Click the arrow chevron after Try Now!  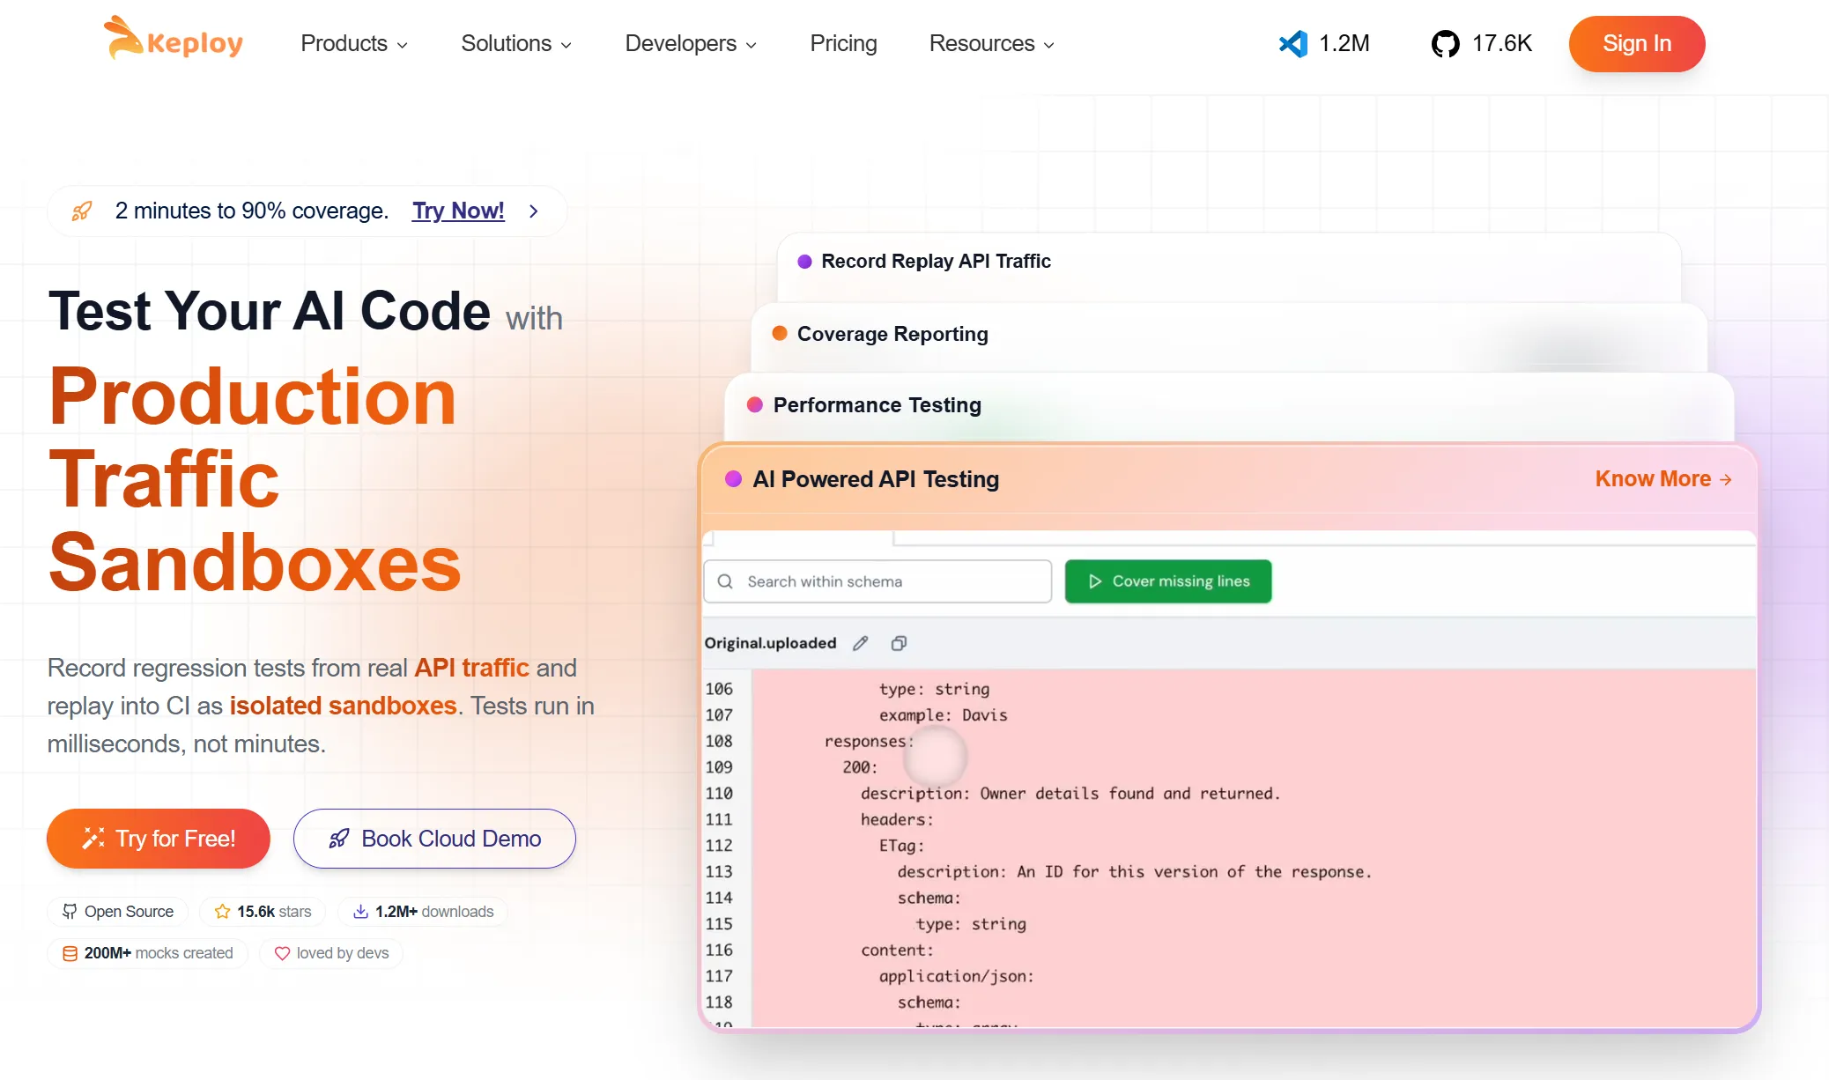[533, 211]
